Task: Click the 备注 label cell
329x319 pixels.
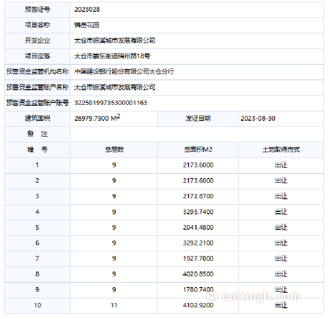Action: point(38,134)
